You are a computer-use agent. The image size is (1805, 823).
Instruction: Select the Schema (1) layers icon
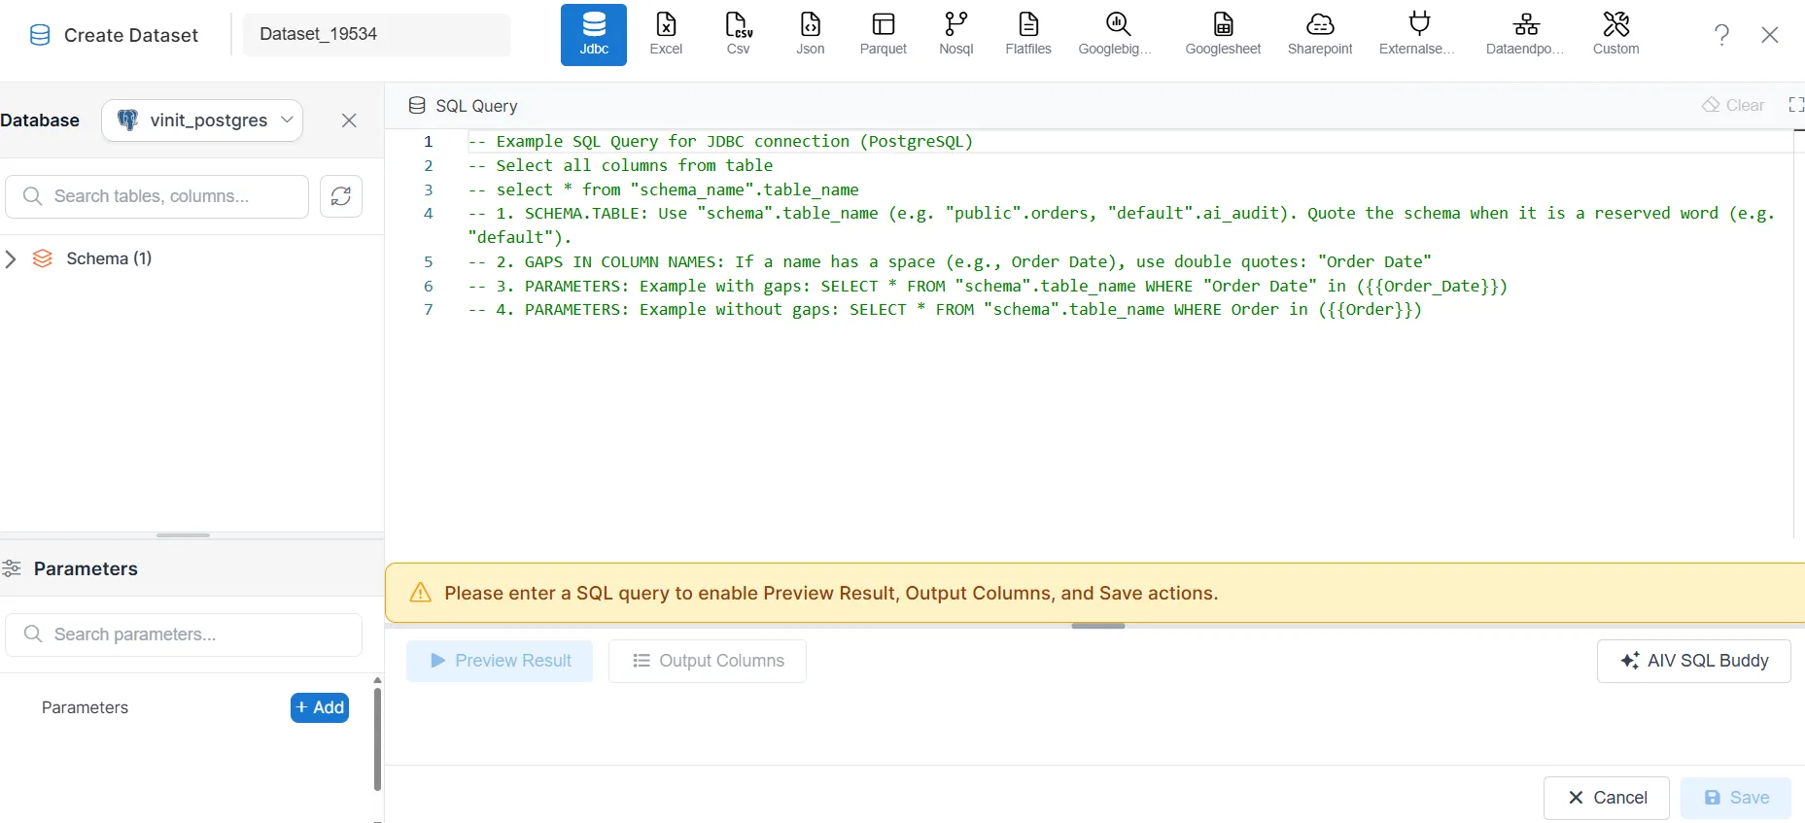(x=43, y=258)
